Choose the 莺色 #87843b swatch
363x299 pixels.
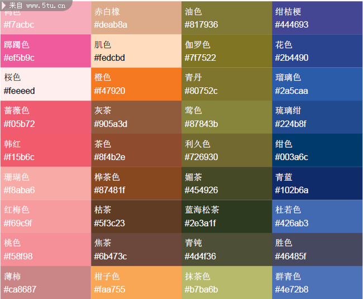(227, 117)
